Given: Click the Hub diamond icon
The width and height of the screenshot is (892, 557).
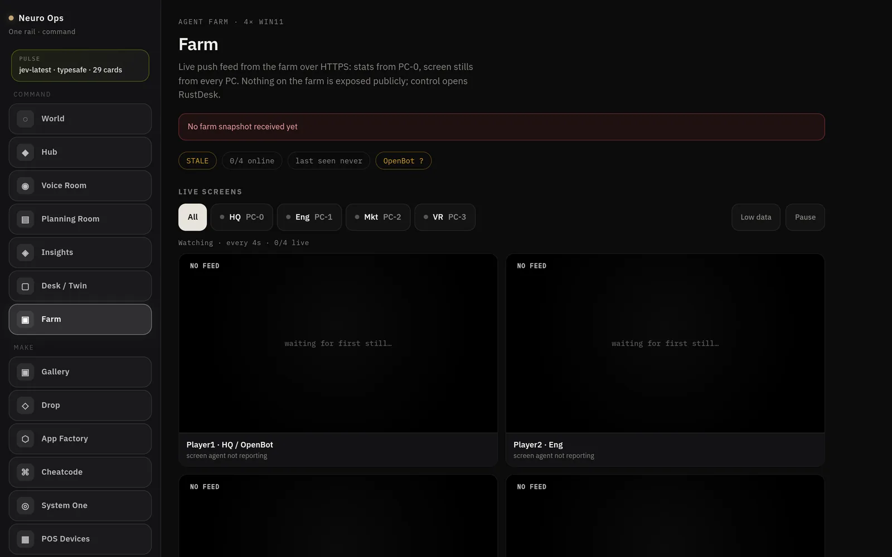Looking at the screenshot, I should [25, 152].
